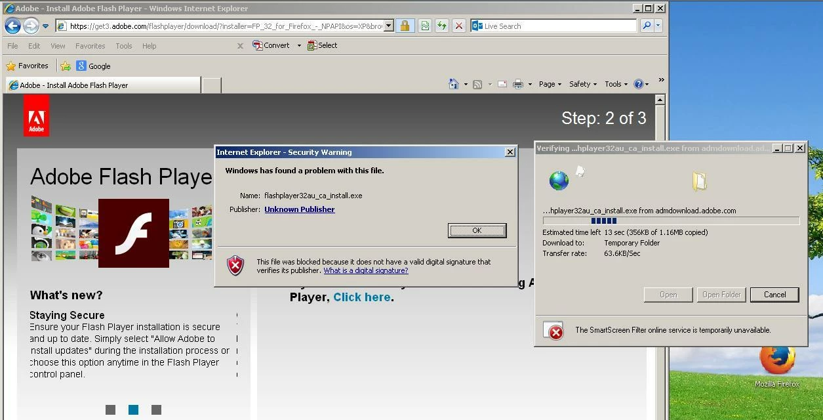This screenshot has width=823, height=420.
Task: Open the Safety command bar menu
Action: pyautogui.click(x=583, y=84)
